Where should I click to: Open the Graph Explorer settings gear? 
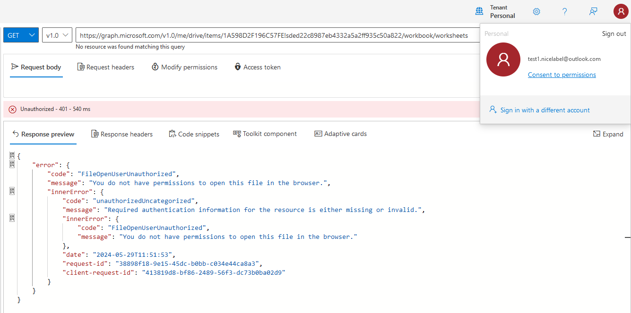[536, 11]
